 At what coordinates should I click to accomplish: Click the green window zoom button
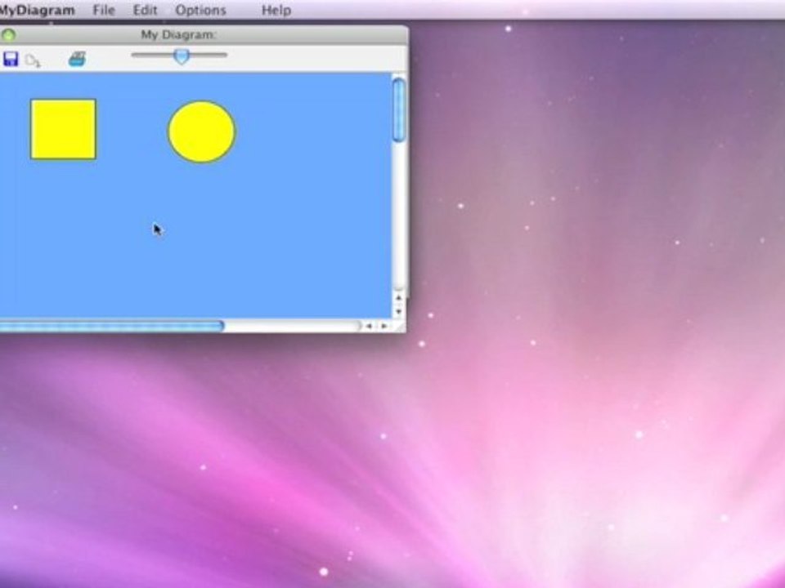pyautogui.click(x=8, y=35)
